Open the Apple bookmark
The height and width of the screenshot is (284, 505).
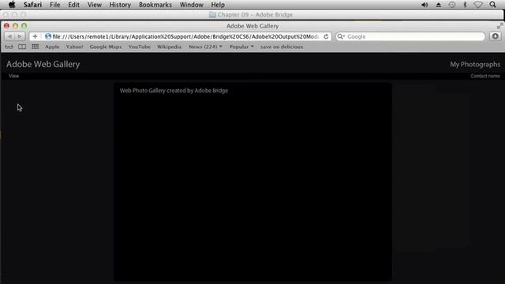52,47
